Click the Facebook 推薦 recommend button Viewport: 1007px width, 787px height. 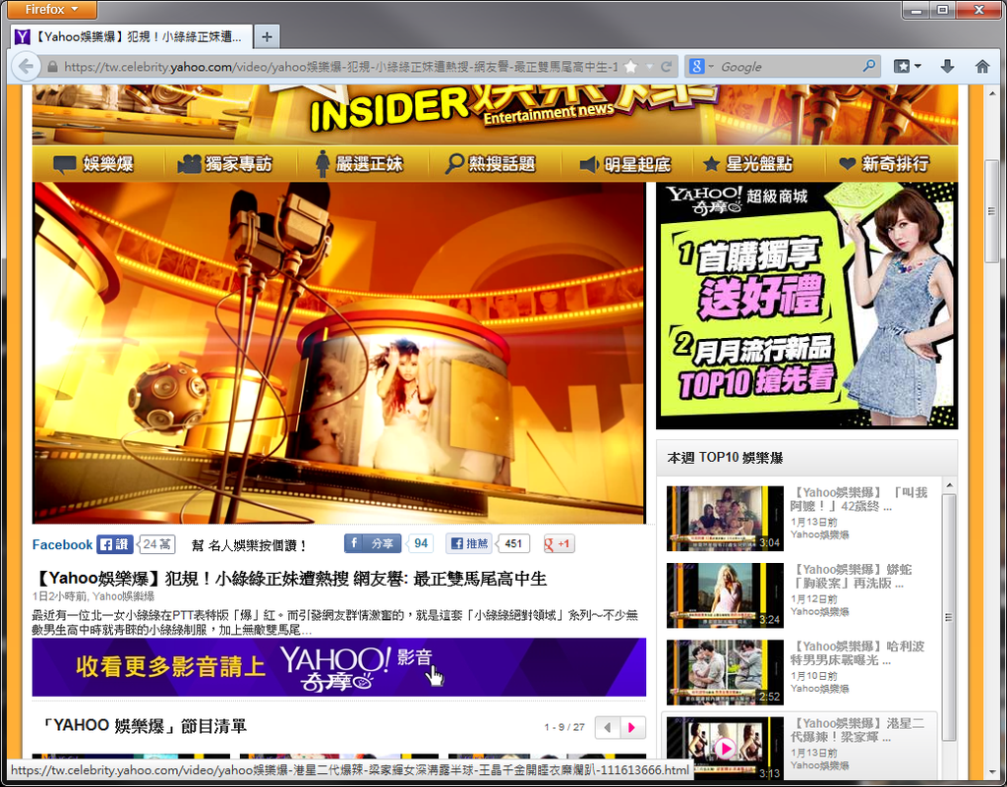tap(469, 543)
